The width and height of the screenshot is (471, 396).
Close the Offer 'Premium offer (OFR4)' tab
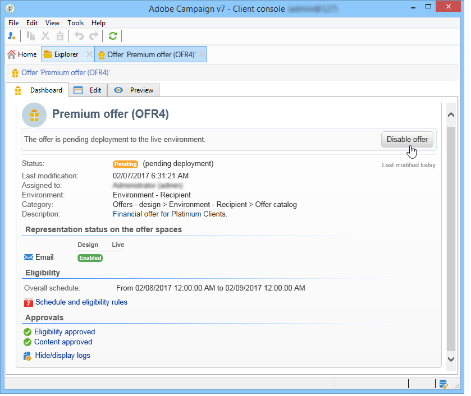202,54
